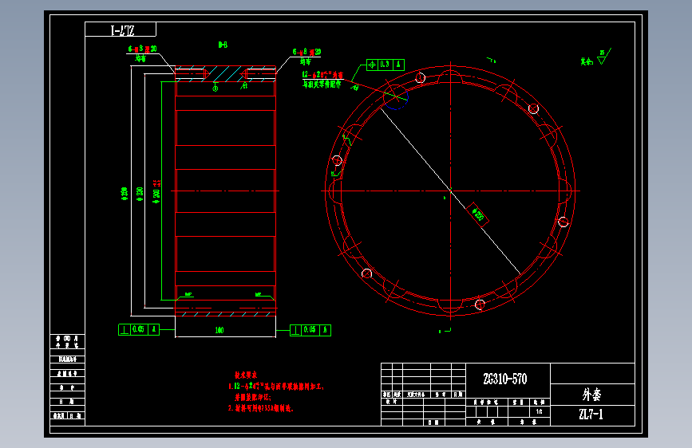The image size is (692, 448).
Task: Click the position tolerance frame 0.3
Action: (386, 65)
